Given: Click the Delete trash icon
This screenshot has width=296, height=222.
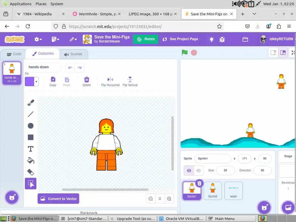Looking at the screenshot, I should coord(87,82).
